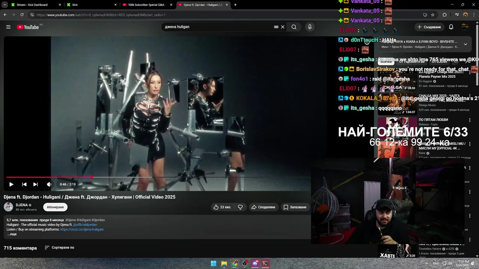Open the terminal app in taskbar
The image size is (479, 269).
point(265,263)
